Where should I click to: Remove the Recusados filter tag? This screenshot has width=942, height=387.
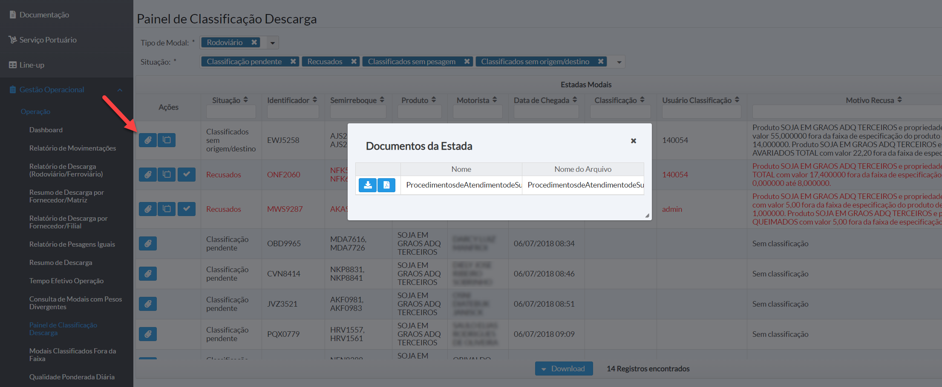point(354,62)
